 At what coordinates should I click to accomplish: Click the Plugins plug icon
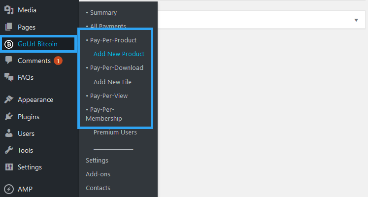coord(9,117)
